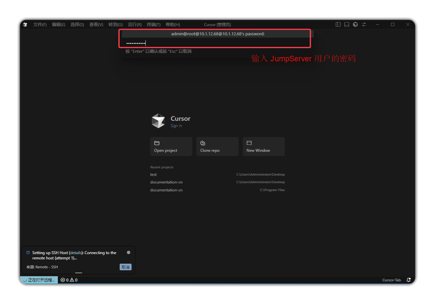The image size is (435, 297).
Task: Click the remote connection status indicator
Action: tap(39, 280)
